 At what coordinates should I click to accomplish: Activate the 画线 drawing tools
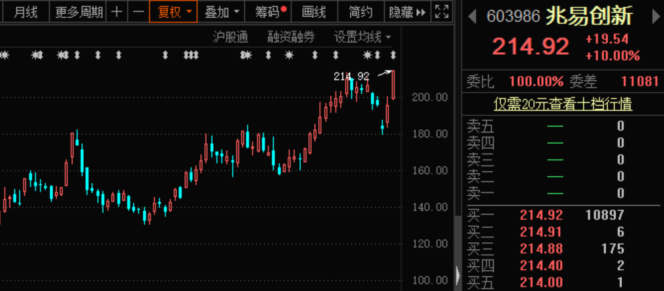(x=314, y=11)
